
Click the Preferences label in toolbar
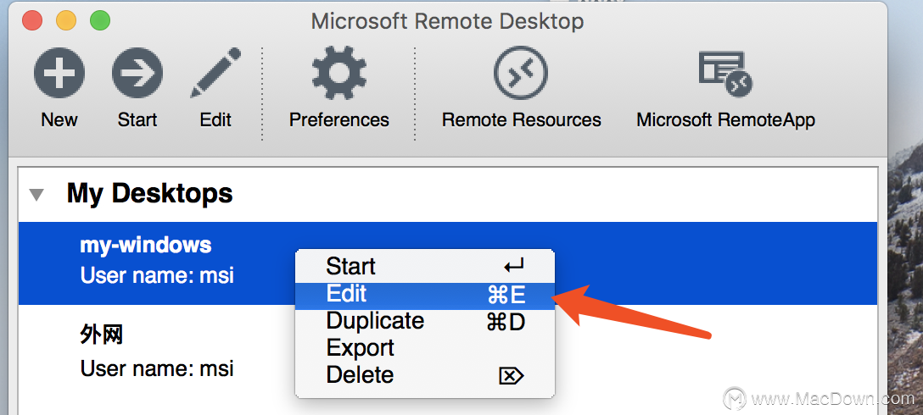tap(339, 120)
